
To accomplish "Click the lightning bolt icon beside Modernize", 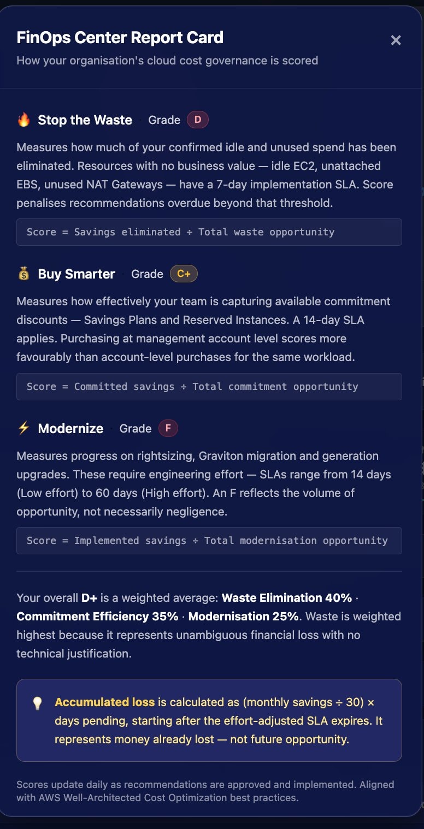I will pos(23,428).
